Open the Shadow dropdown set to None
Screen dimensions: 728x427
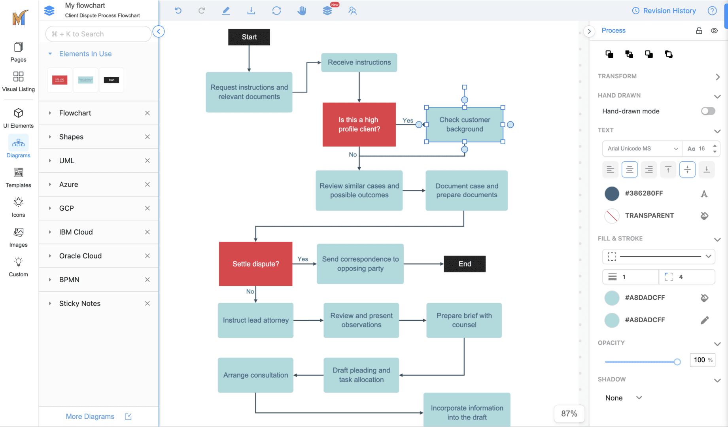[623, 398]
